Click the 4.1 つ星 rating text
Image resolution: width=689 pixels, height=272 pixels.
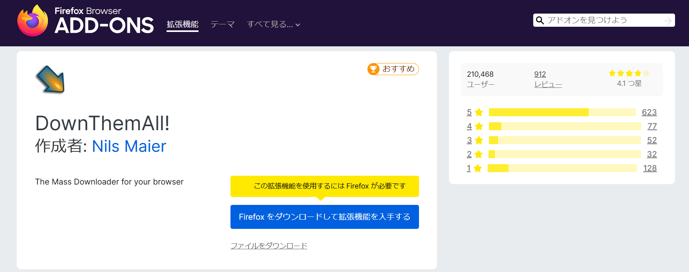pos(629,83)
